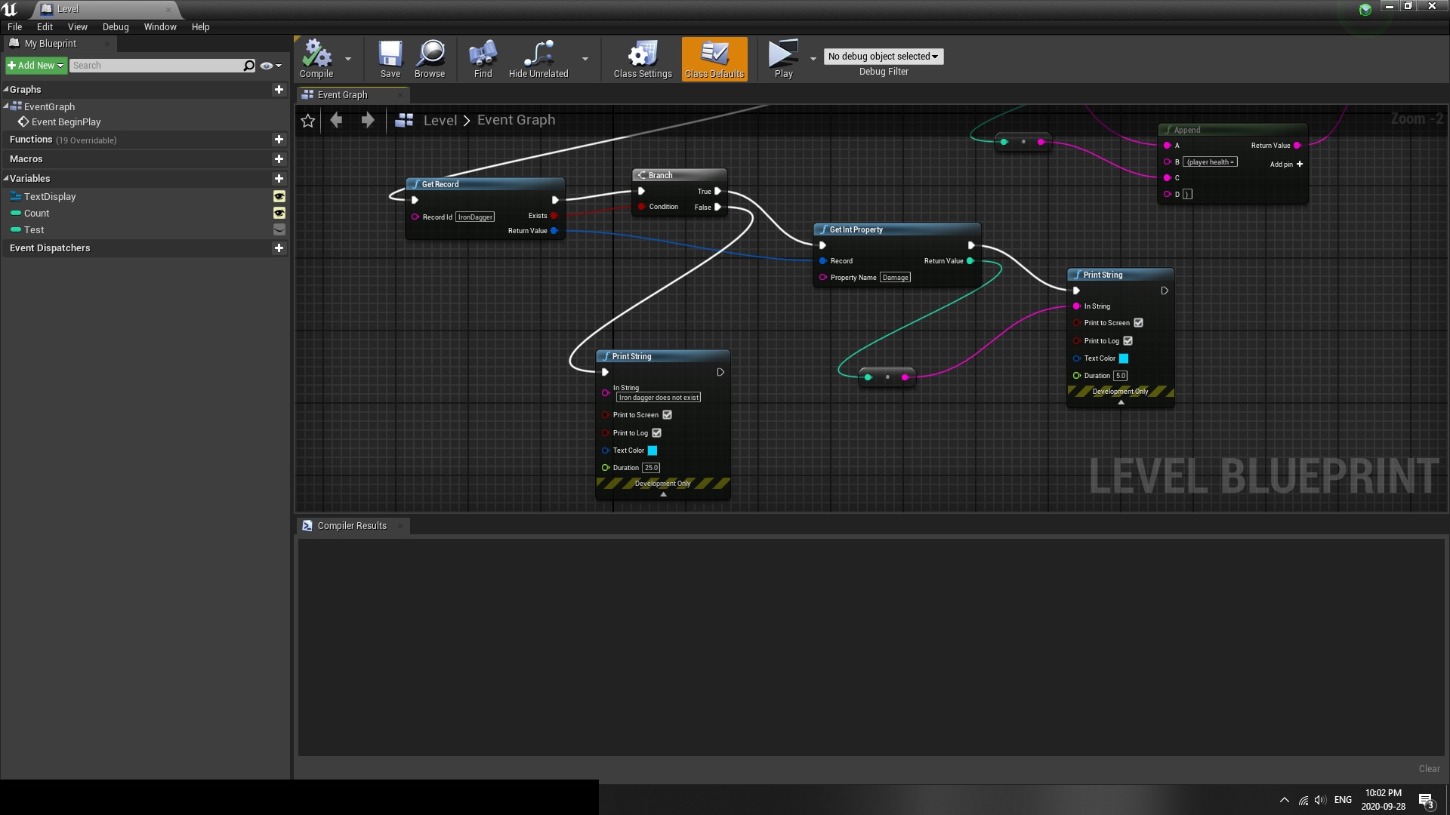1450x815 pixels.
Task: Switch to the Compiler Results tab
Action: pyautogui.click(x=351, y=525)
